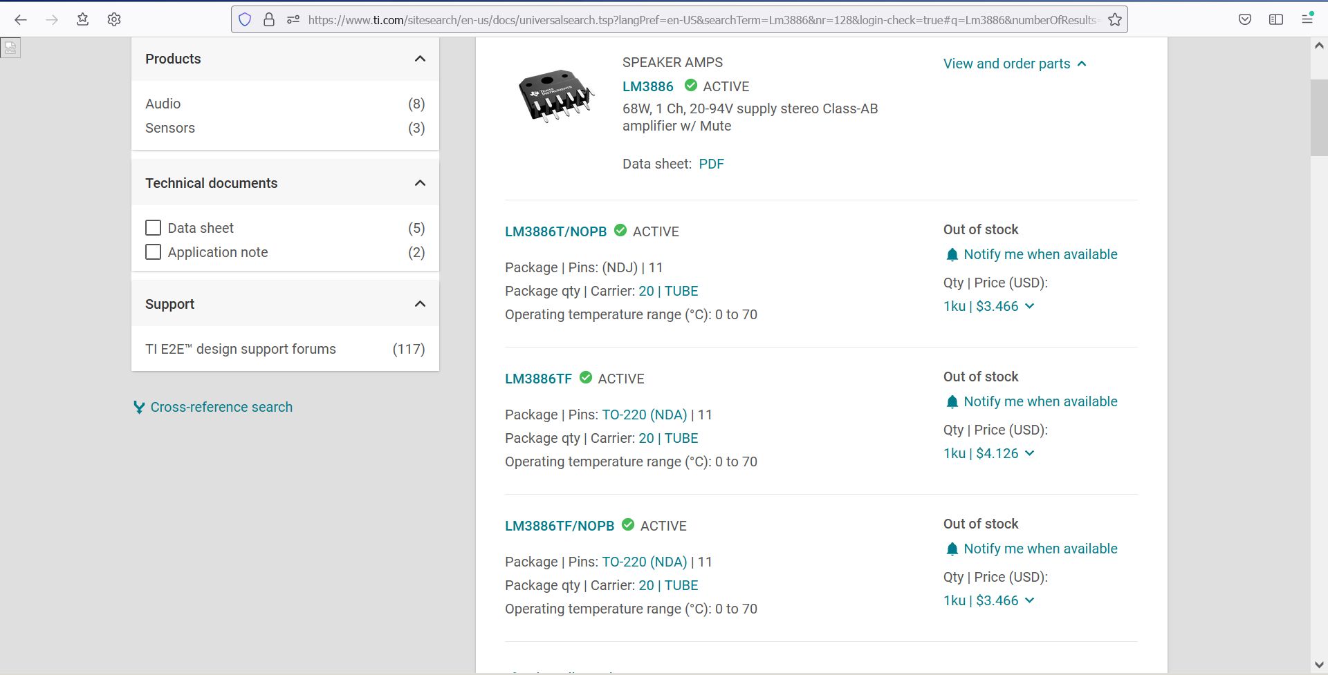
Task: Open the LM3886TF/NOPB part link
Action: (x=560, y=526)
